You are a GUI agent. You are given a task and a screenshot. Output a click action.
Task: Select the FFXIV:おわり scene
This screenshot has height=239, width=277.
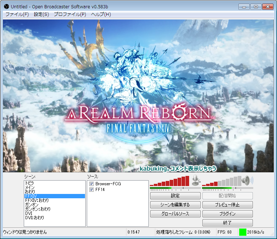click(55, 200)
